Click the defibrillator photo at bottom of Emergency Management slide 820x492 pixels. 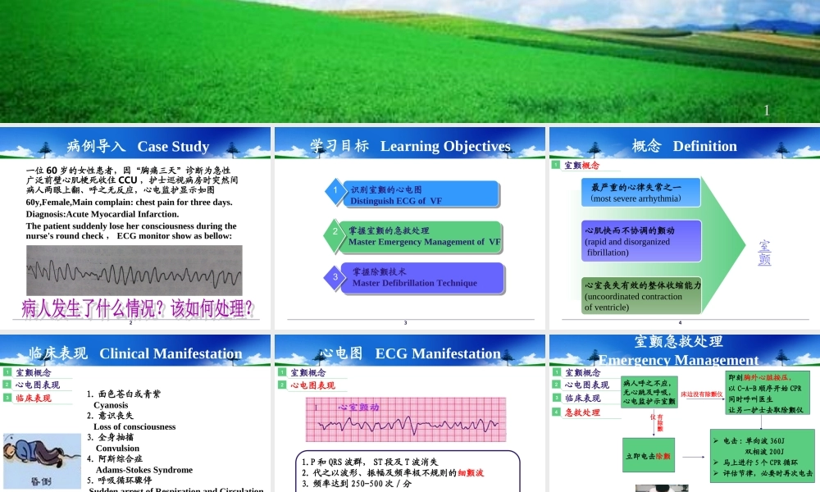coord(663,488)
